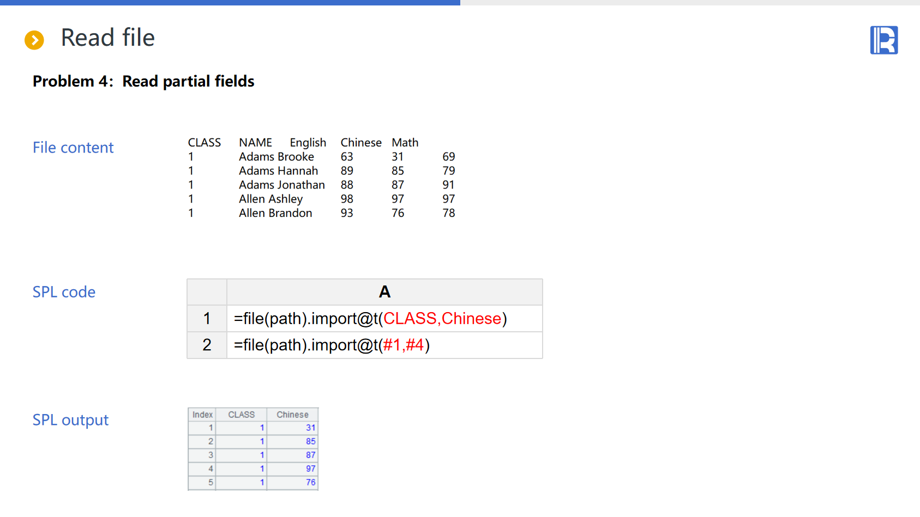
Task: Click the blue progress bar at top
Action: coord(229,3)
